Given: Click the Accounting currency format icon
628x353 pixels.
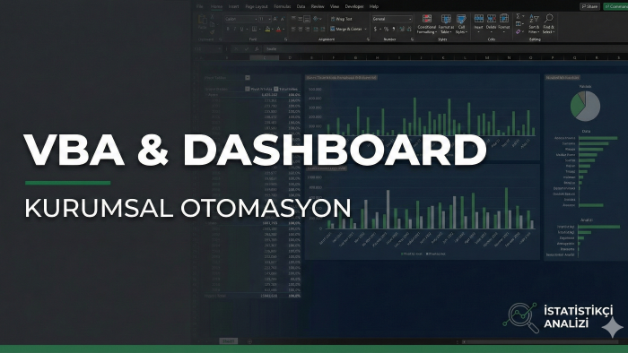Looking at the screenshot, I should point(375,30).
